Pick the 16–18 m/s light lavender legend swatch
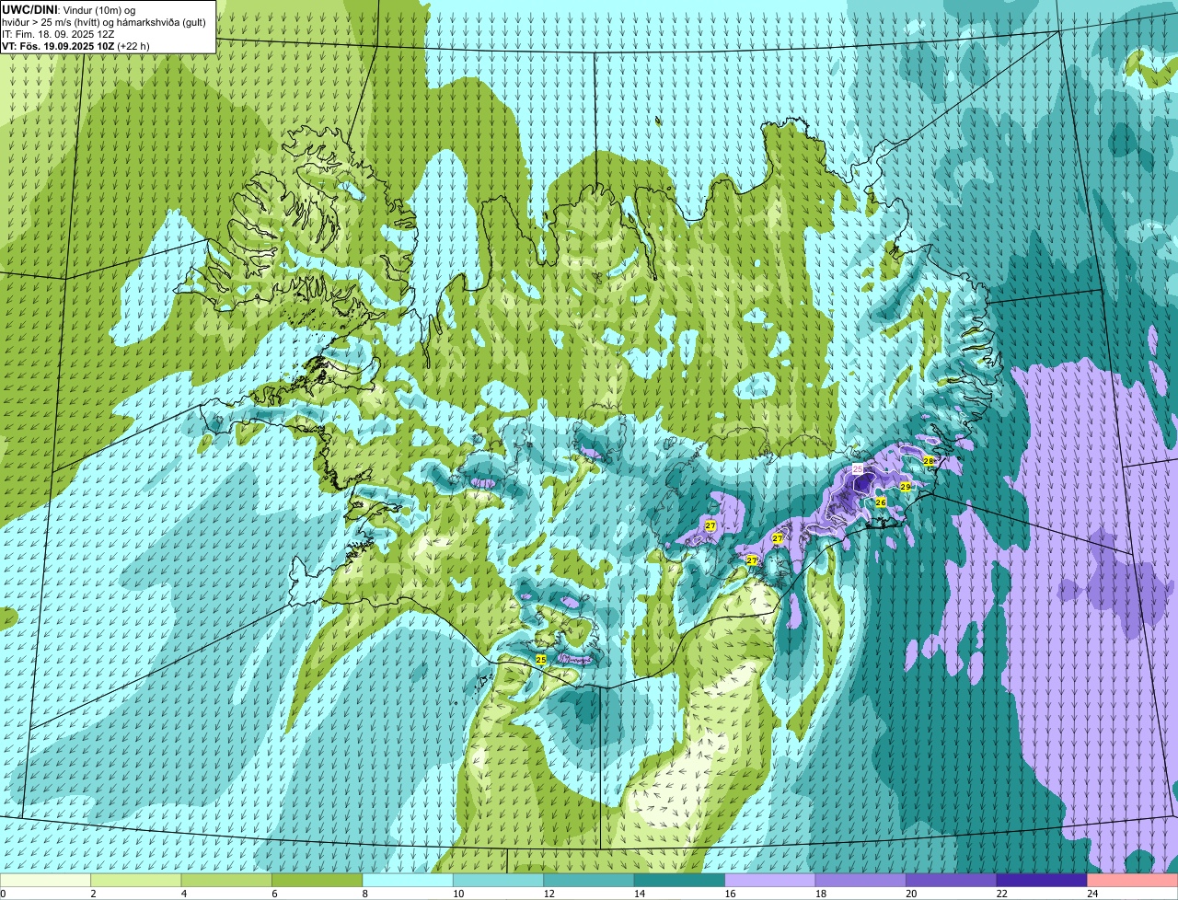1178x900 pixels. pos(770,881)
